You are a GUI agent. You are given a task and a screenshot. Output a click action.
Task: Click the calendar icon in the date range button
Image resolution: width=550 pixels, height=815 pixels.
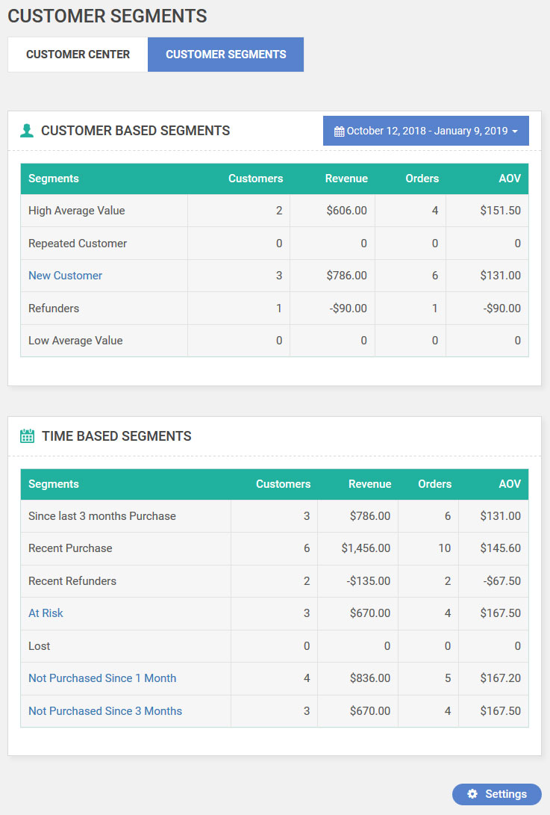click(339, 131)
